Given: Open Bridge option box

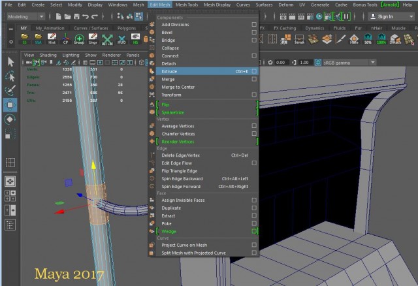Looking at the screenshot, I should [x=254, y=40].
